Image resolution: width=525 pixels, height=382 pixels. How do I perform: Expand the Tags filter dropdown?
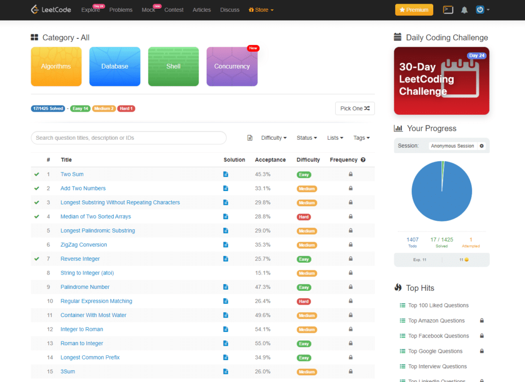tap(361, 138)
